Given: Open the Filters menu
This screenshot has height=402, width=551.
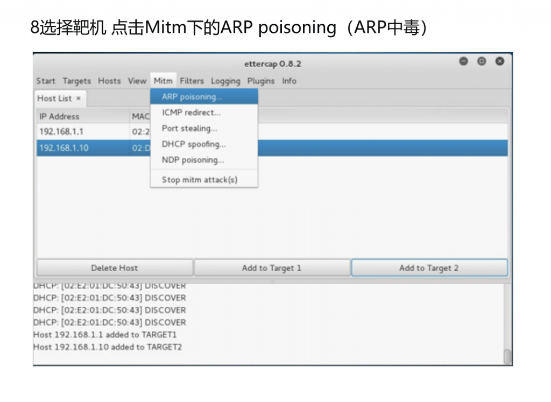Looking at the screenshot, I should coord(192,81).
